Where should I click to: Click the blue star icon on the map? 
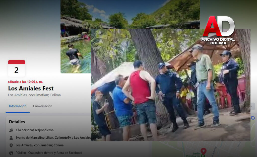(253, 118)
